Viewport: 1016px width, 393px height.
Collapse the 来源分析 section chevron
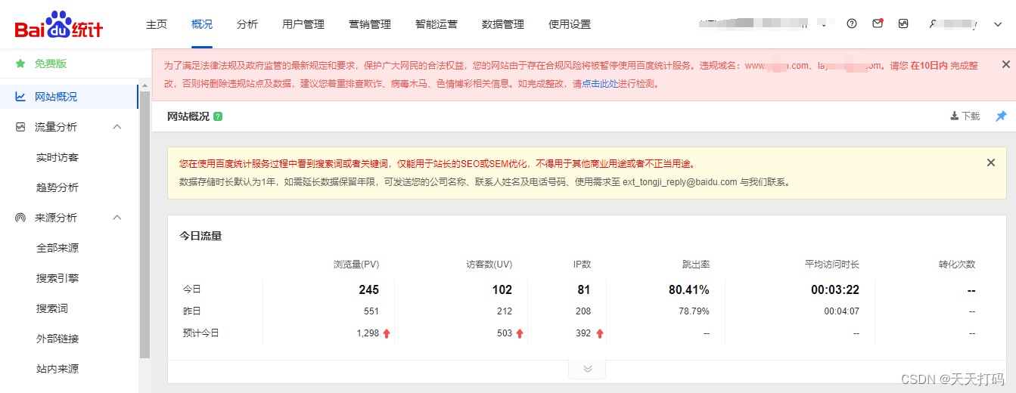tap(117, 218)
